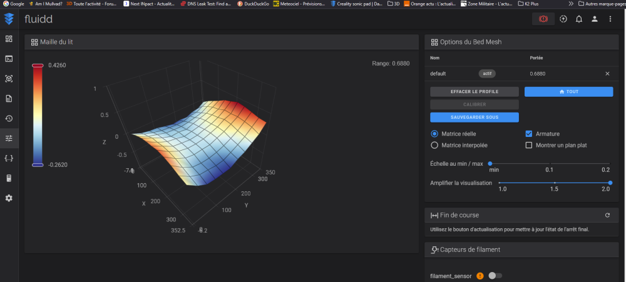This screenshot has height=282, width=626.
Task: Open the three-dot overflow menu
Action: pyautogui.click(x=610, y=19)
